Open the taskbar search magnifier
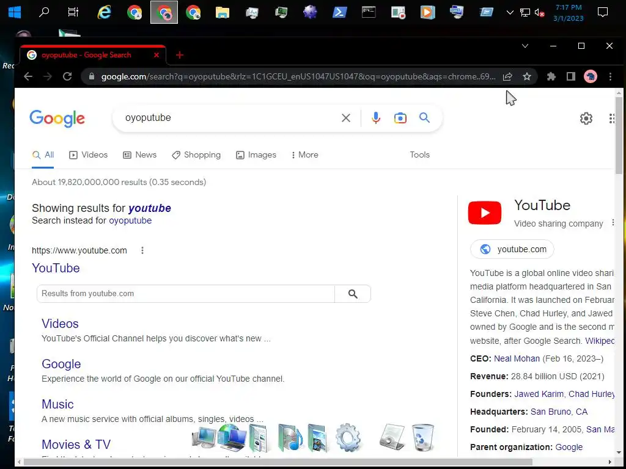The width and height of the screenshot is (626, 469). click(x=44, y=12)
